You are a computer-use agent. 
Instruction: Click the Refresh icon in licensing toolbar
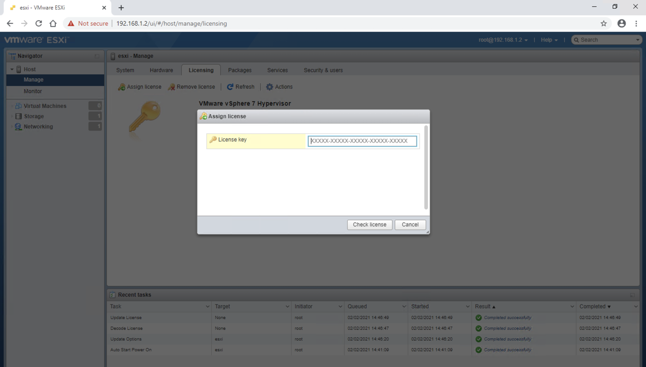(x=230, y=87)
